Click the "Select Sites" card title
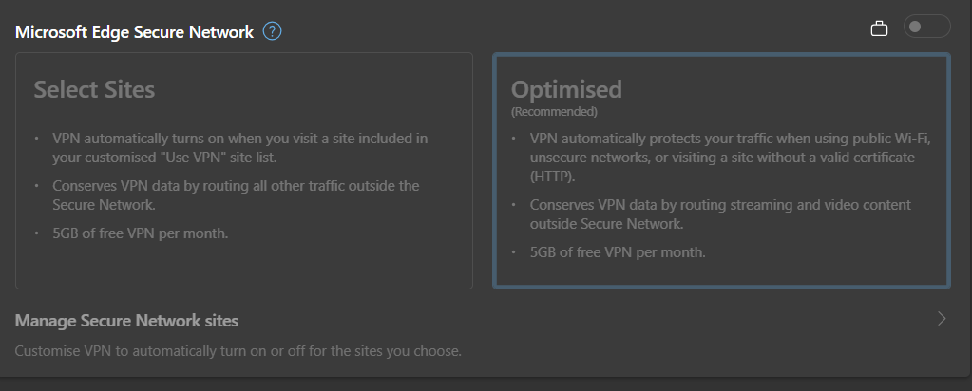Viewport: 972px width, 391px height. (x=94, y=90)
